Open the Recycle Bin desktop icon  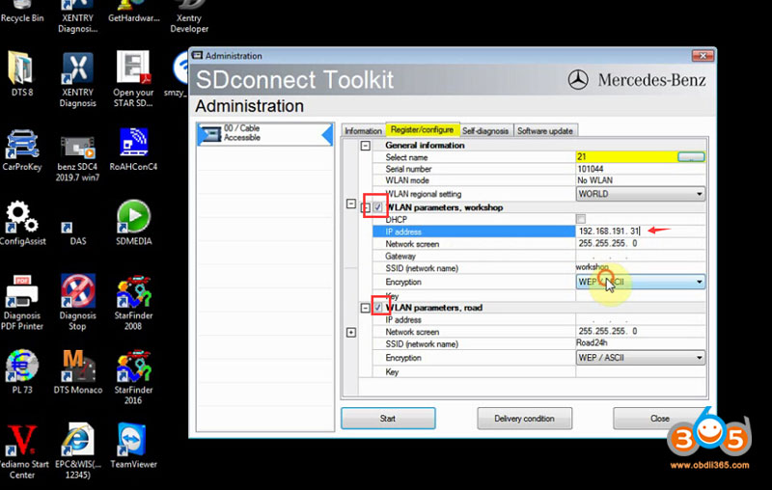coord(22,12)
